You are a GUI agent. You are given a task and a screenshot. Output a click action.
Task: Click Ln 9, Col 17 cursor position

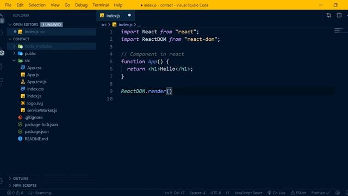(x=175, y=193)
